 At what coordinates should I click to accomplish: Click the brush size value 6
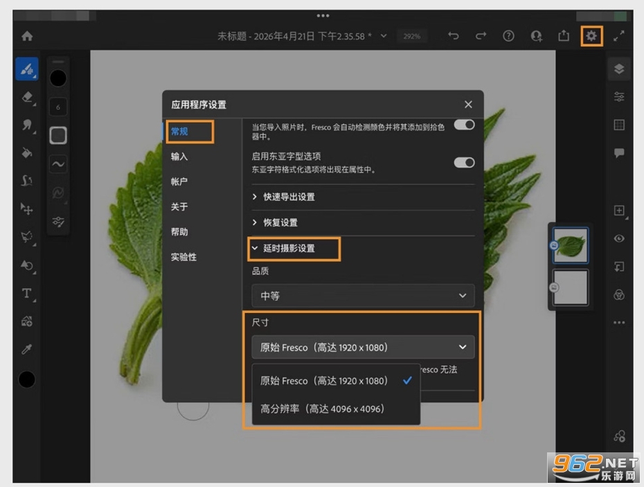click(x=58, y=107)
